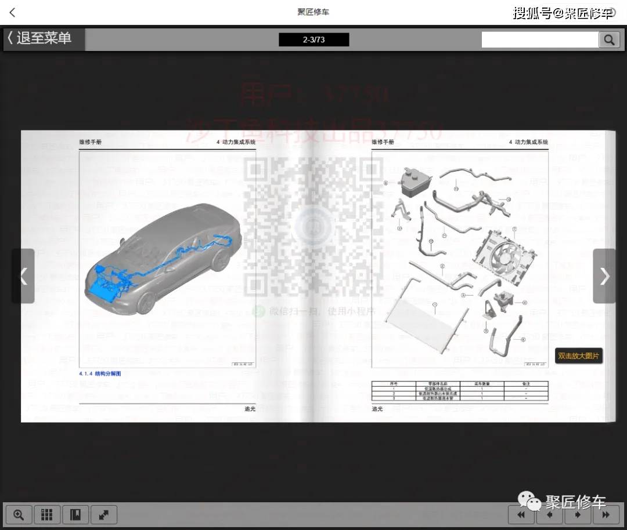This screenshot has height=530, width=627.
Task: Click the car wiring harness diagram
Action: pos(164,259)
